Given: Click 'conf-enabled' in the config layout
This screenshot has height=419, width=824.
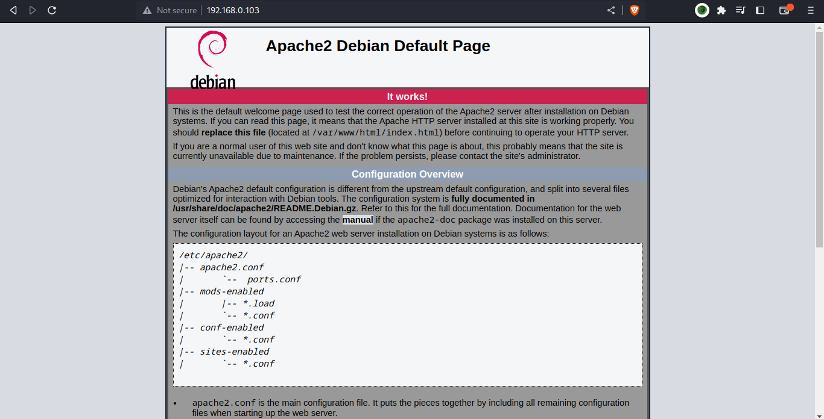Looking at the screenshot, I should [232, 327].
